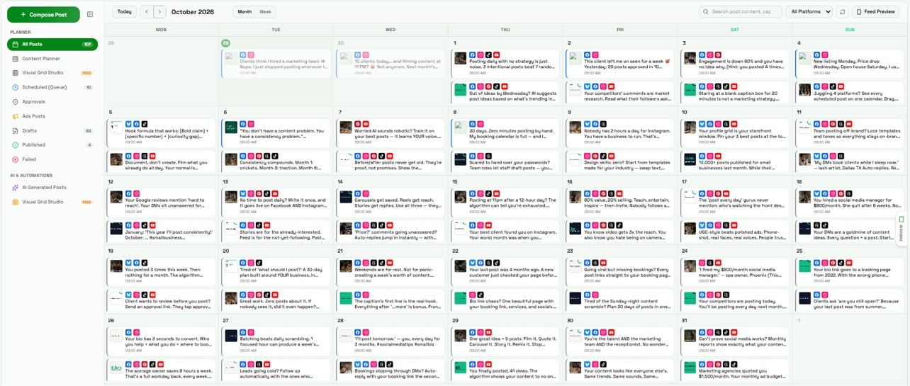Click the 93 count badge on Drafts

(89, 130)
